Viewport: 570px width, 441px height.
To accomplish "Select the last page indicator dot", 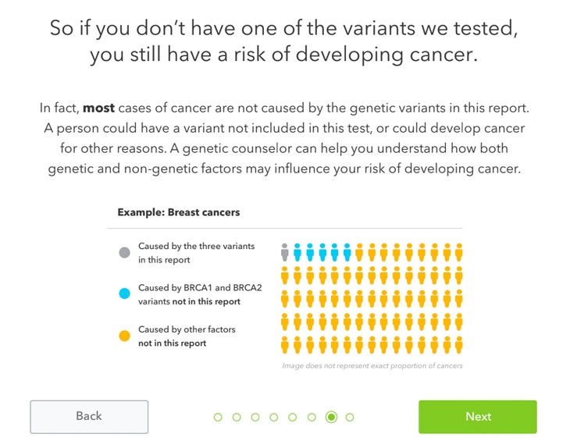I will click(x=350, y=418).
